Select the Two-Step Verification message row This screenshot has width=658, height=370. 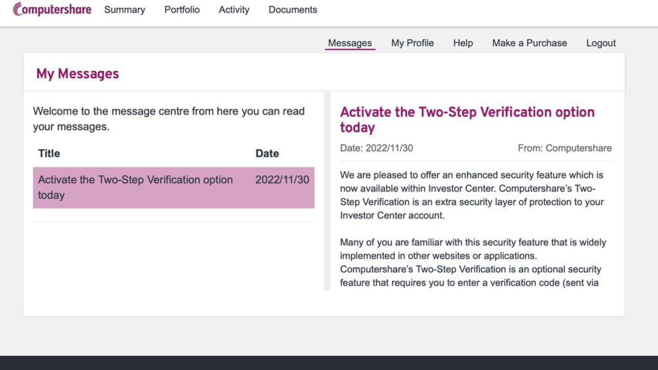pyautogui.click(x=173, y=188)
